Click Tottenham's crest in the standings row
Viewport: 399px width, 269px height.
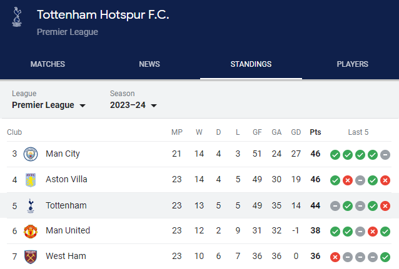[31, 206]
